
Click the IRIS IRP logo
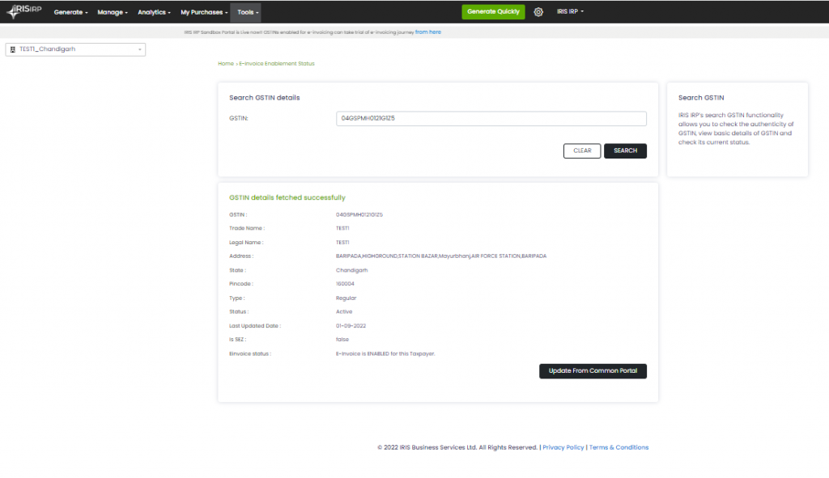click(x=23, y=11)
